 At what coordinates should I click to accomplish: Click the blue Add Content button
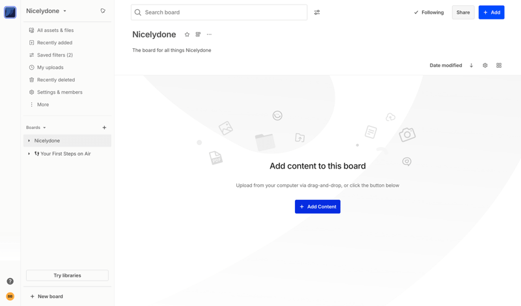click(317, 206)
